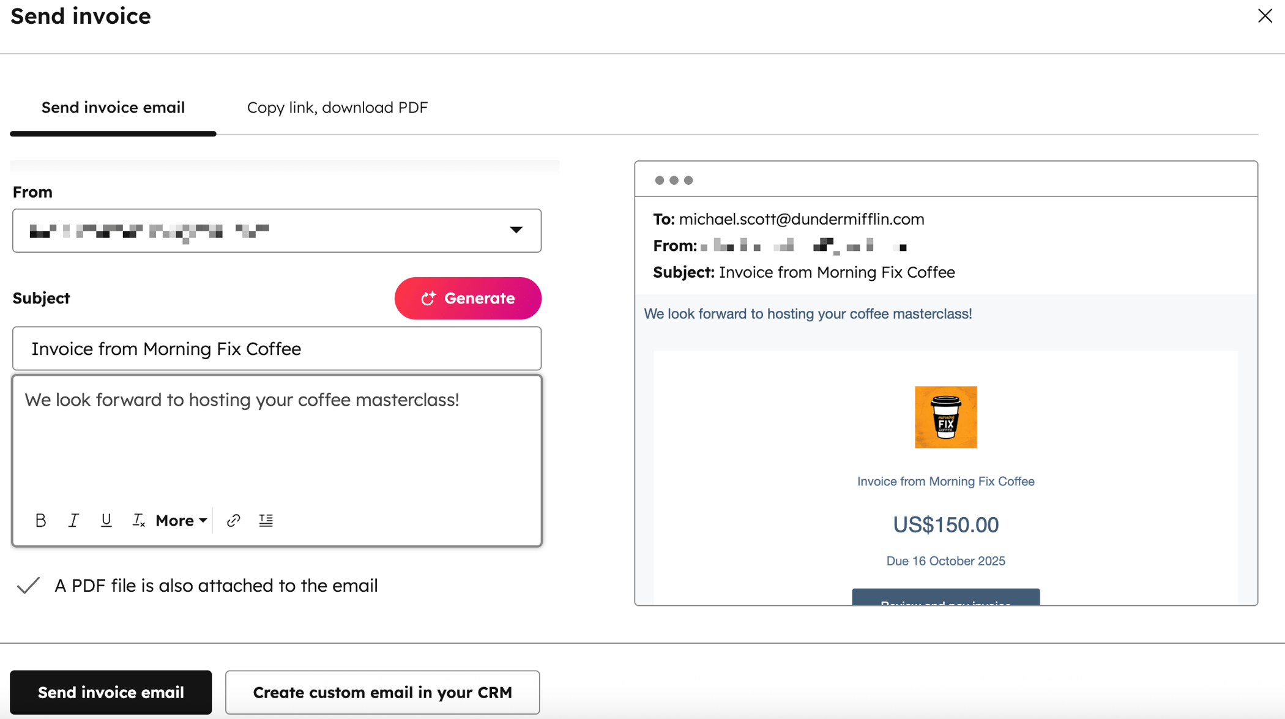1285x719 pixels.
Task: Select the clear formatting icon
Action: 138,520
